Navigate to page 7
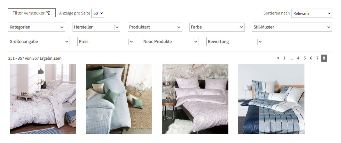 pos(317,58)
